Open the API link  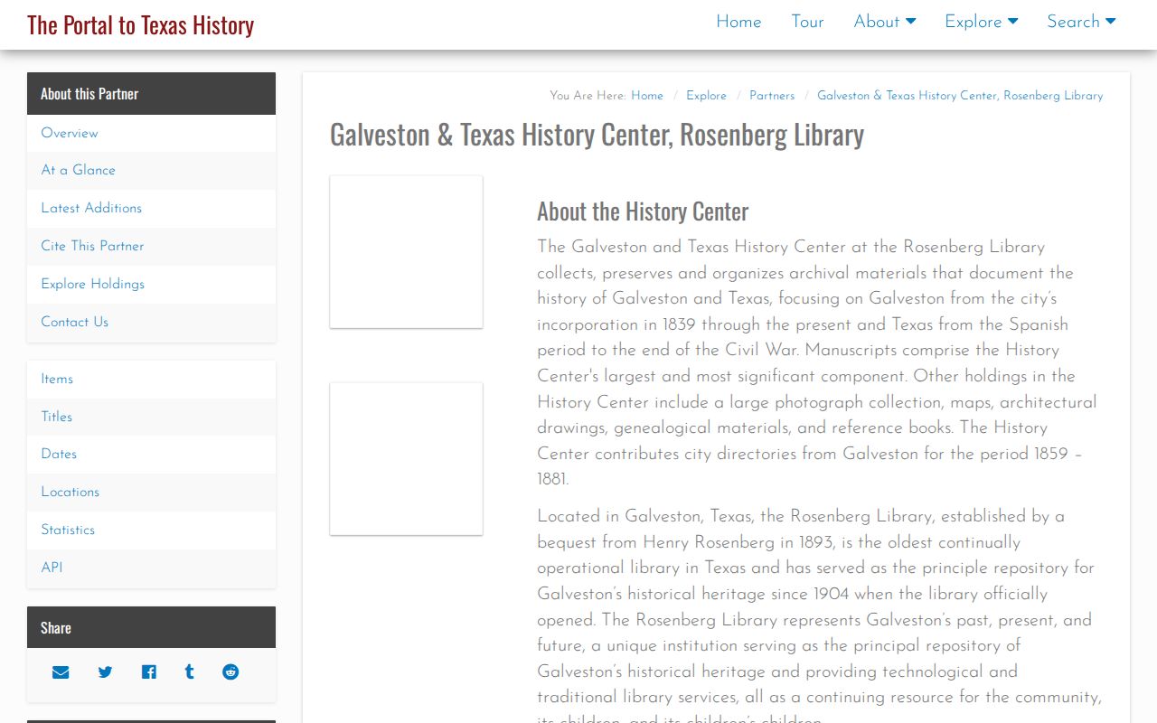[151, 568]
